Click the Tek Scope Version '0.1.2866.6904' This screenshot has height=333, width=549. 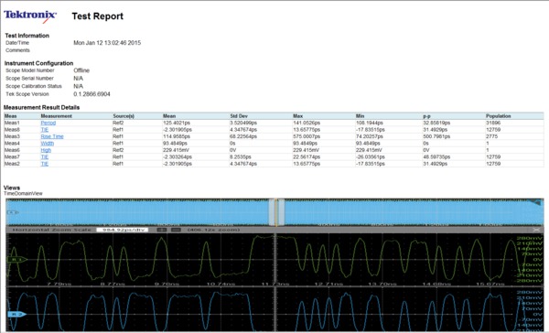pyautogui.click(x=91, y=94)
